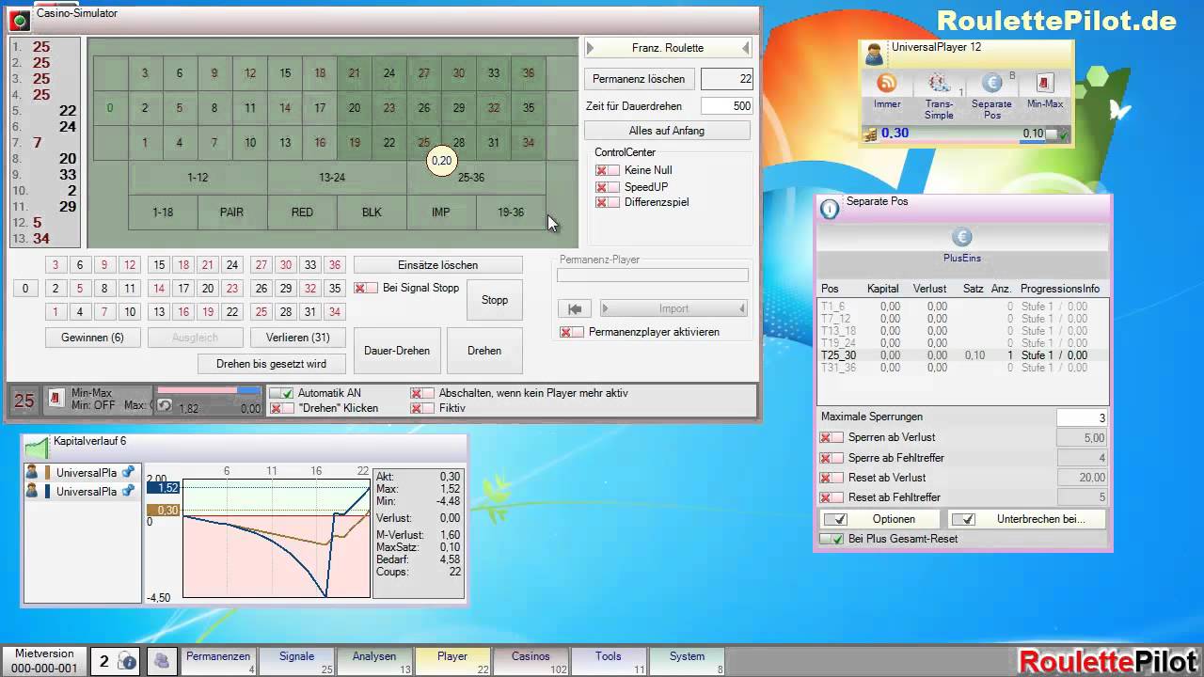1204x677 pixels.
Task: Click the info icon in Separate Pos window
Action: click(830, 209)
